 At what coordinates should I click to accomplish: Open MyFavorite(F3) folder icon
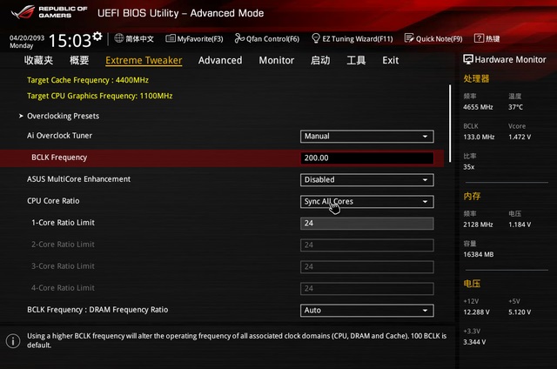coord(171,38)
